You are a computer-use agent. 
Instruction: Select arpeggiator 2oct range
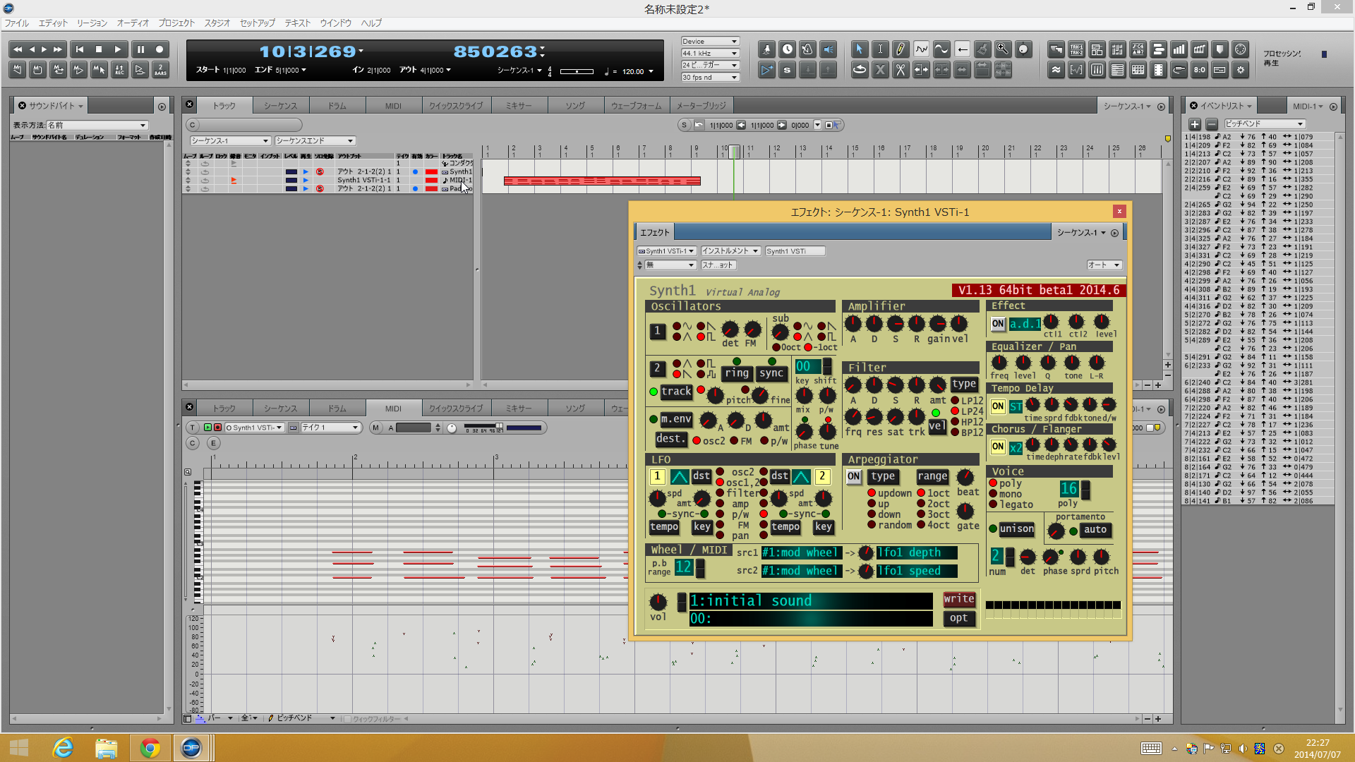[933, 504]
